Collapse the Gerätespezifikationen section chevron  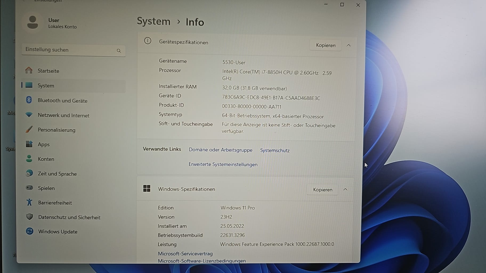click(x=348, y=45)
